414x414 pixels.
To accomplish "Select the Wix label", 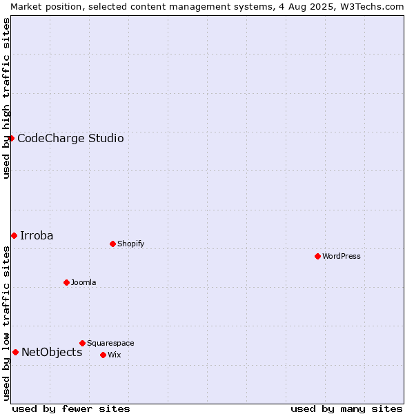I will (x=115, y=355).
